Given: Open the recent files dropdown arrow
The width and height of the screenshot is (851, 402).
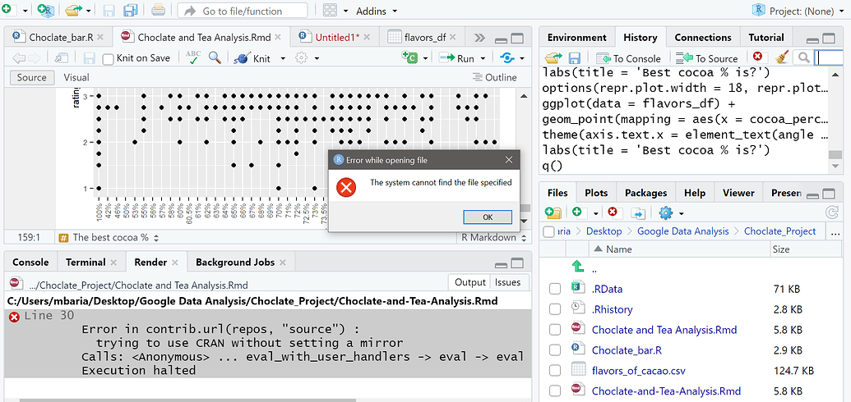Looking at the screenshot, I should pyautogui.click(x=88, y=11).
